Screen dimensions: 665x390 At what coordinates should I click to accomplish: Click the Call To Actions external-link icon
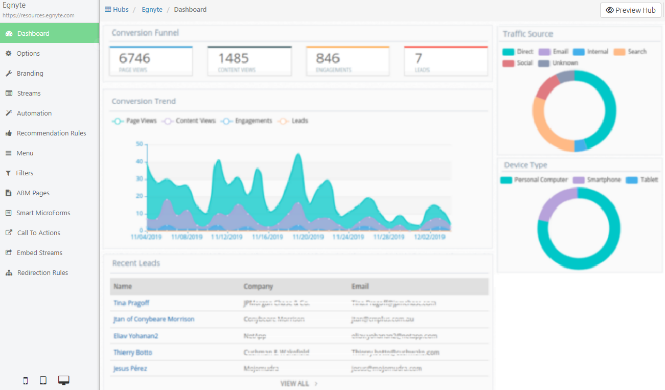[9, 233]
